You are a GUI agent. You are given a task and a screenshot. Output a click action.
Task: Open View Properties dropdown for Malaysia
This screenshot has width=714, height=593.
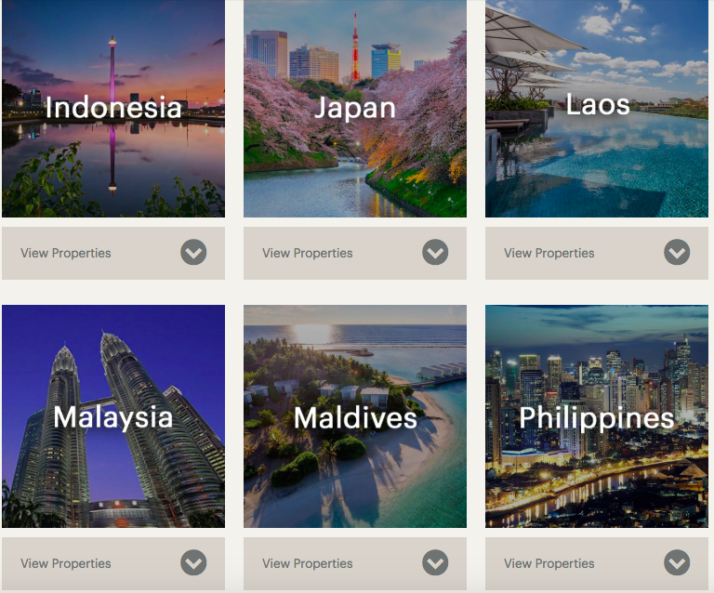[x=113, y=563]
